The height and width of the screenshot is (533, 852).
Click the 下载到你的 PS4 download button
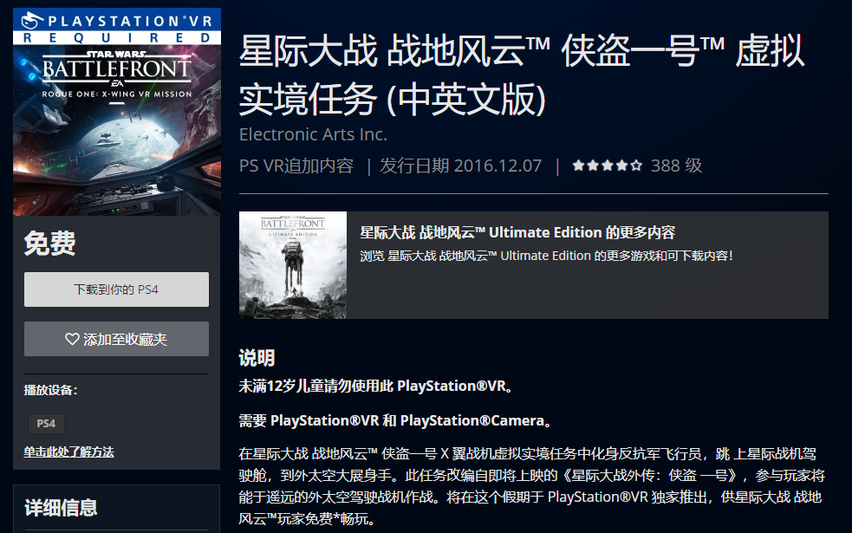tap(116, 289)
